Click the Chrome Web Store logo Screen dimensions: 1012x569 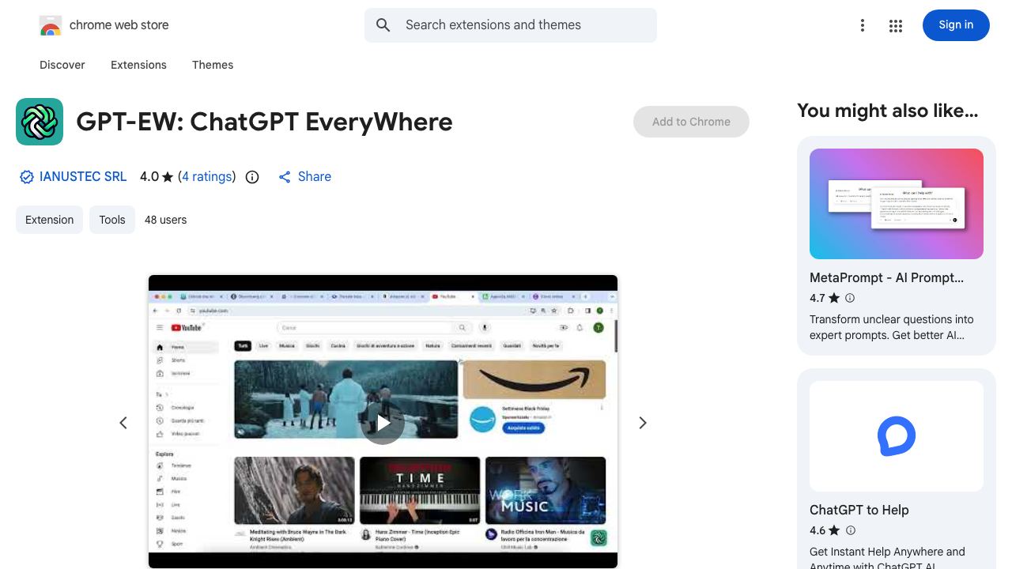tap(51, 25)
